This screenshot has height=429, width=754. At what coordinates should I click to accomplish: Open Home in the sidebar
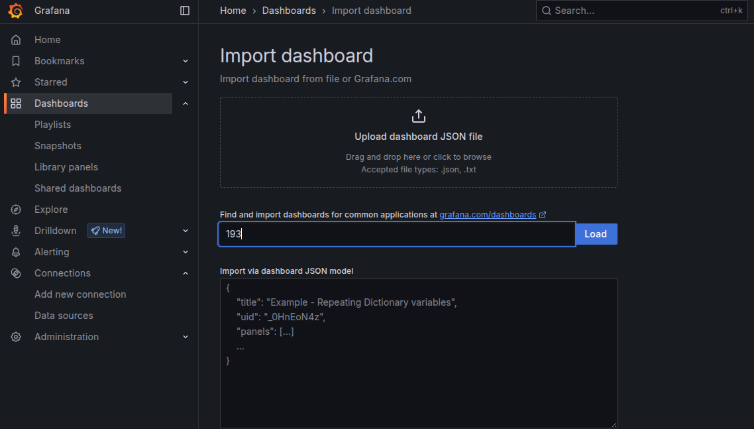tap(47, 40)
